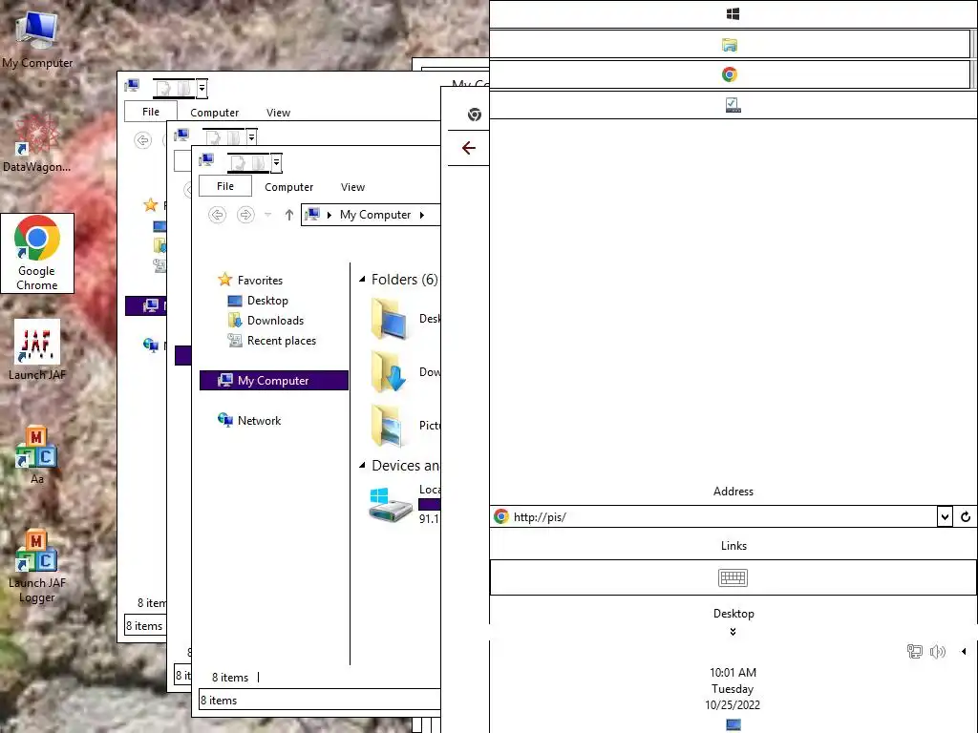Screen dimensions: 978x733
Task: Collapse the Devices and drives group
Action: 362,465
